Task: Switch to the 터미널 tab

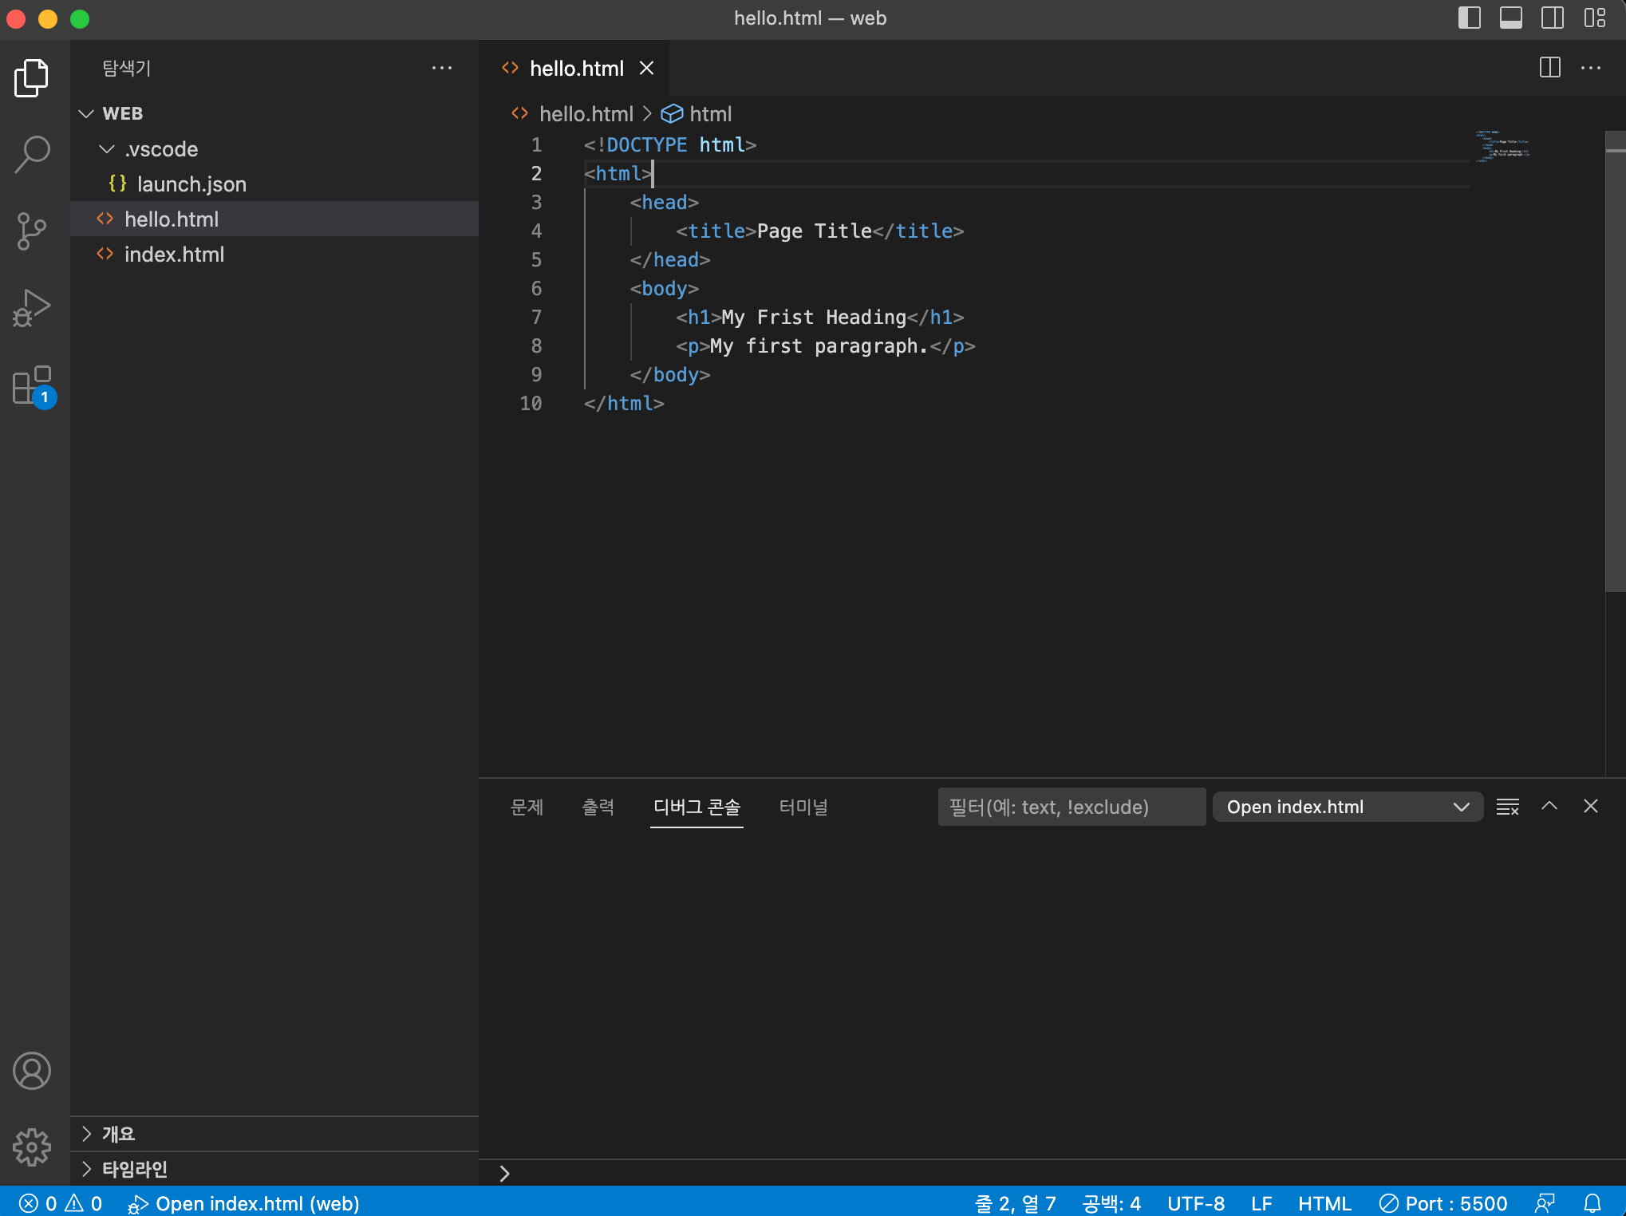Action: (803, 807)
